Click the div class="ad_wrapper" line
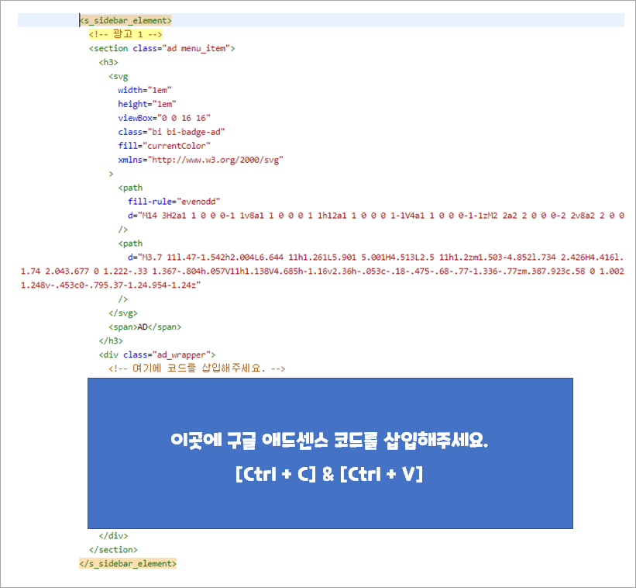The height and width of the screenshot is (588, 636). point(157,355)
